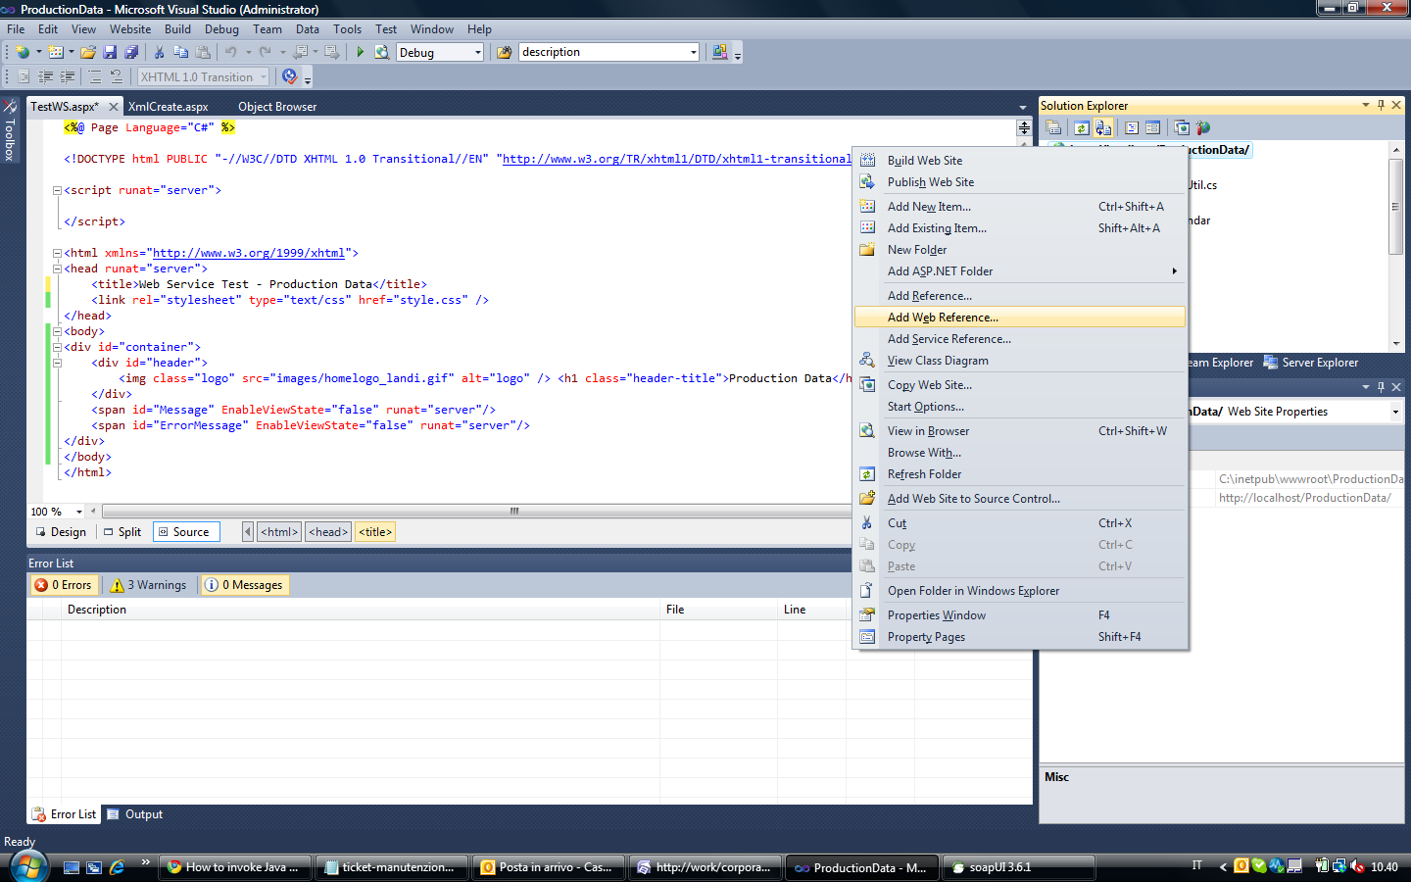The width and height of the screenshot is (1411, 882).
Task: Select the <title> tag navigator button
Action: tap(375, 532)
